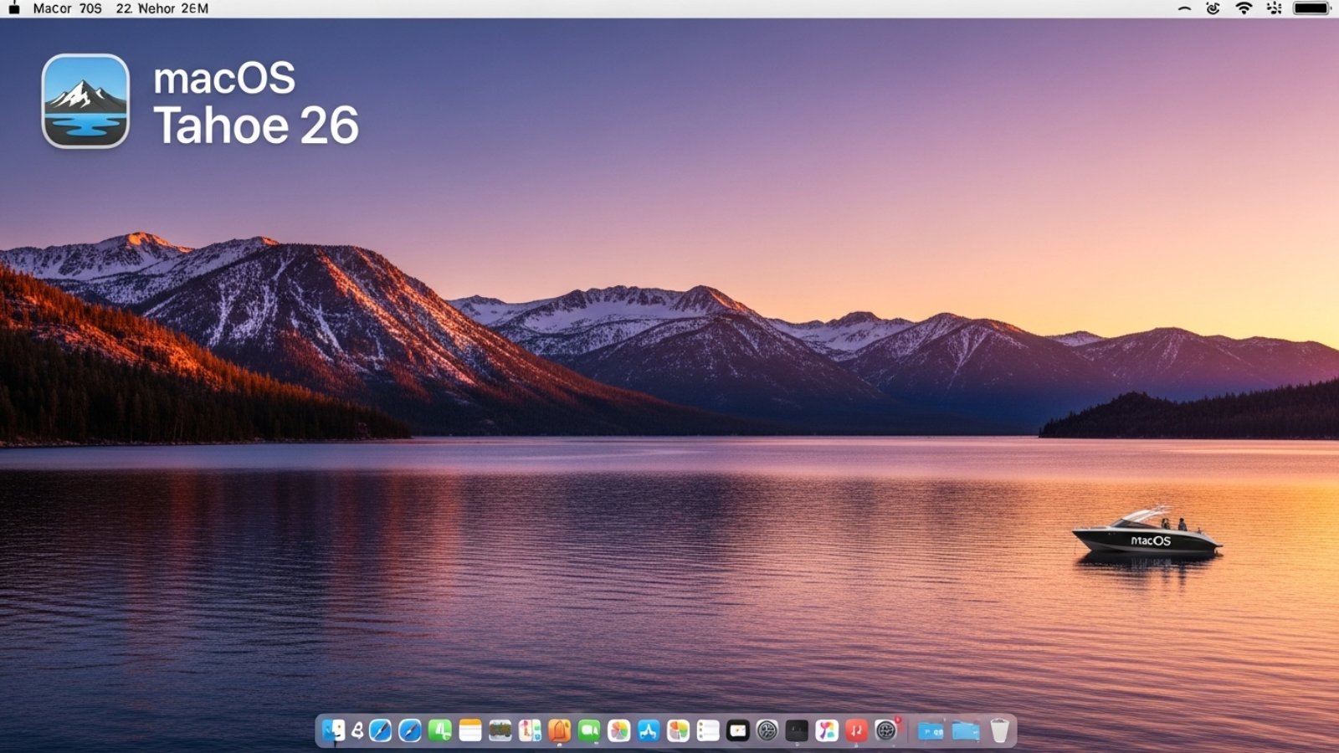Click the boat labeled macOS on lake
This screenshot has width=1339, height=753.
click(1147, 535)
